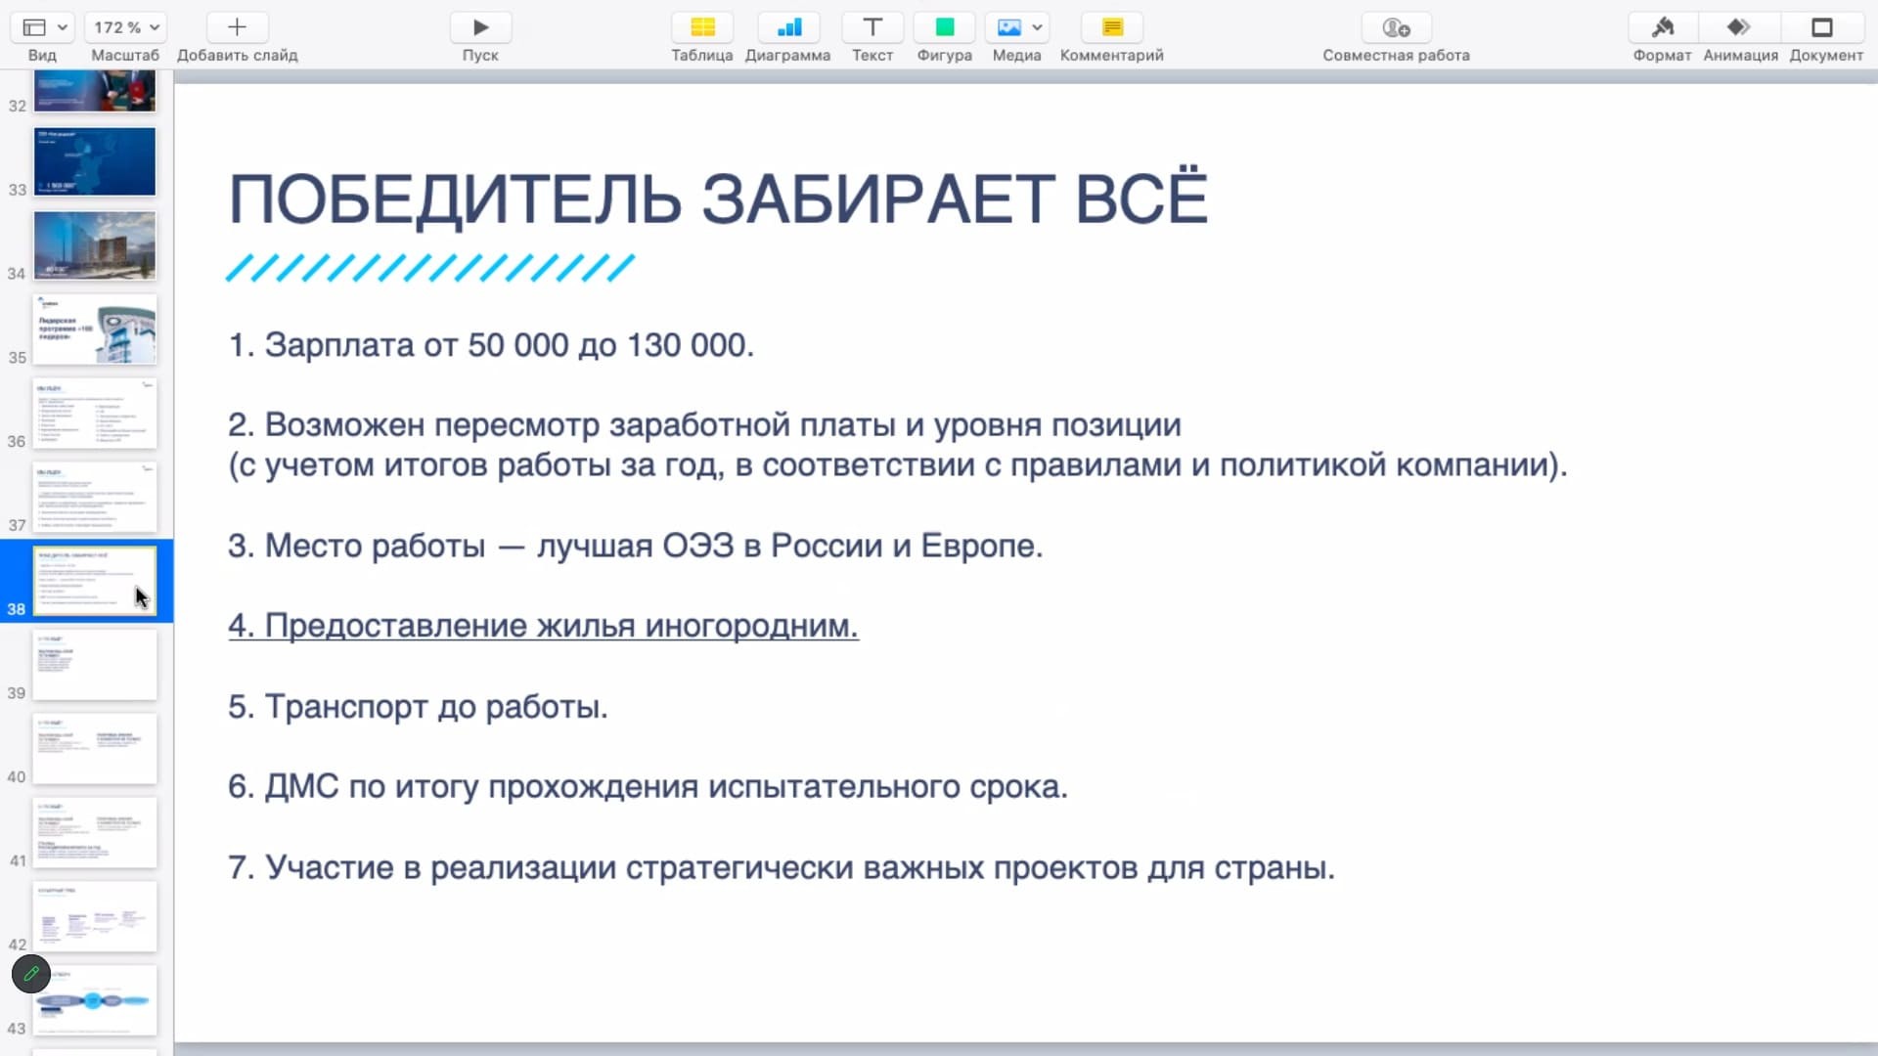The width and height of the screenshot is (1878, 1056).
Task: Select slide 34 thumbnail with the building photo
Action: (95, 245)
